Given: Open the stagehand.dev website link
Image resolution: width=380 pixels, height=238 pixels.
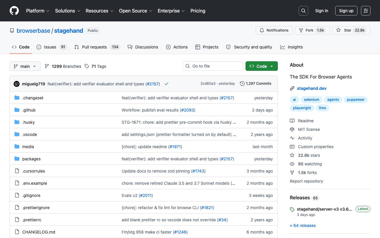Looking at the screenshot, I should (312, 88).
